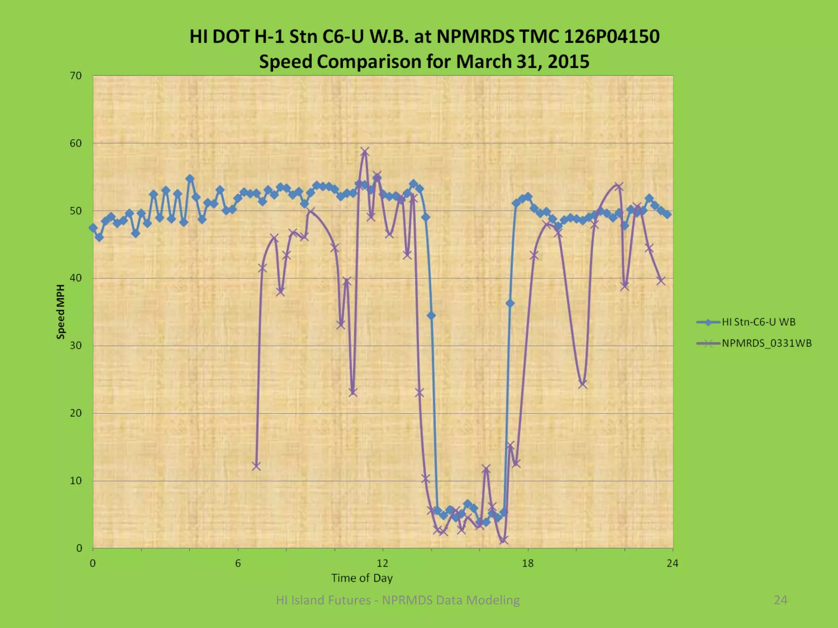Click slide number 24 in footer
Screen dimensions: 838x628
click(780, 600)
